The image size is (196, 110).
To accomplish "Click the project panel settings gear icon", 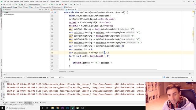I will tap(46, 9).
